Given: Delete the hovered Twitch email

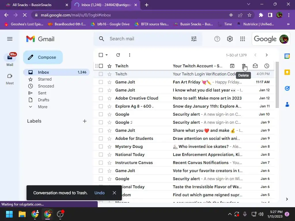Looking at the screenshot, I should 244,66.
